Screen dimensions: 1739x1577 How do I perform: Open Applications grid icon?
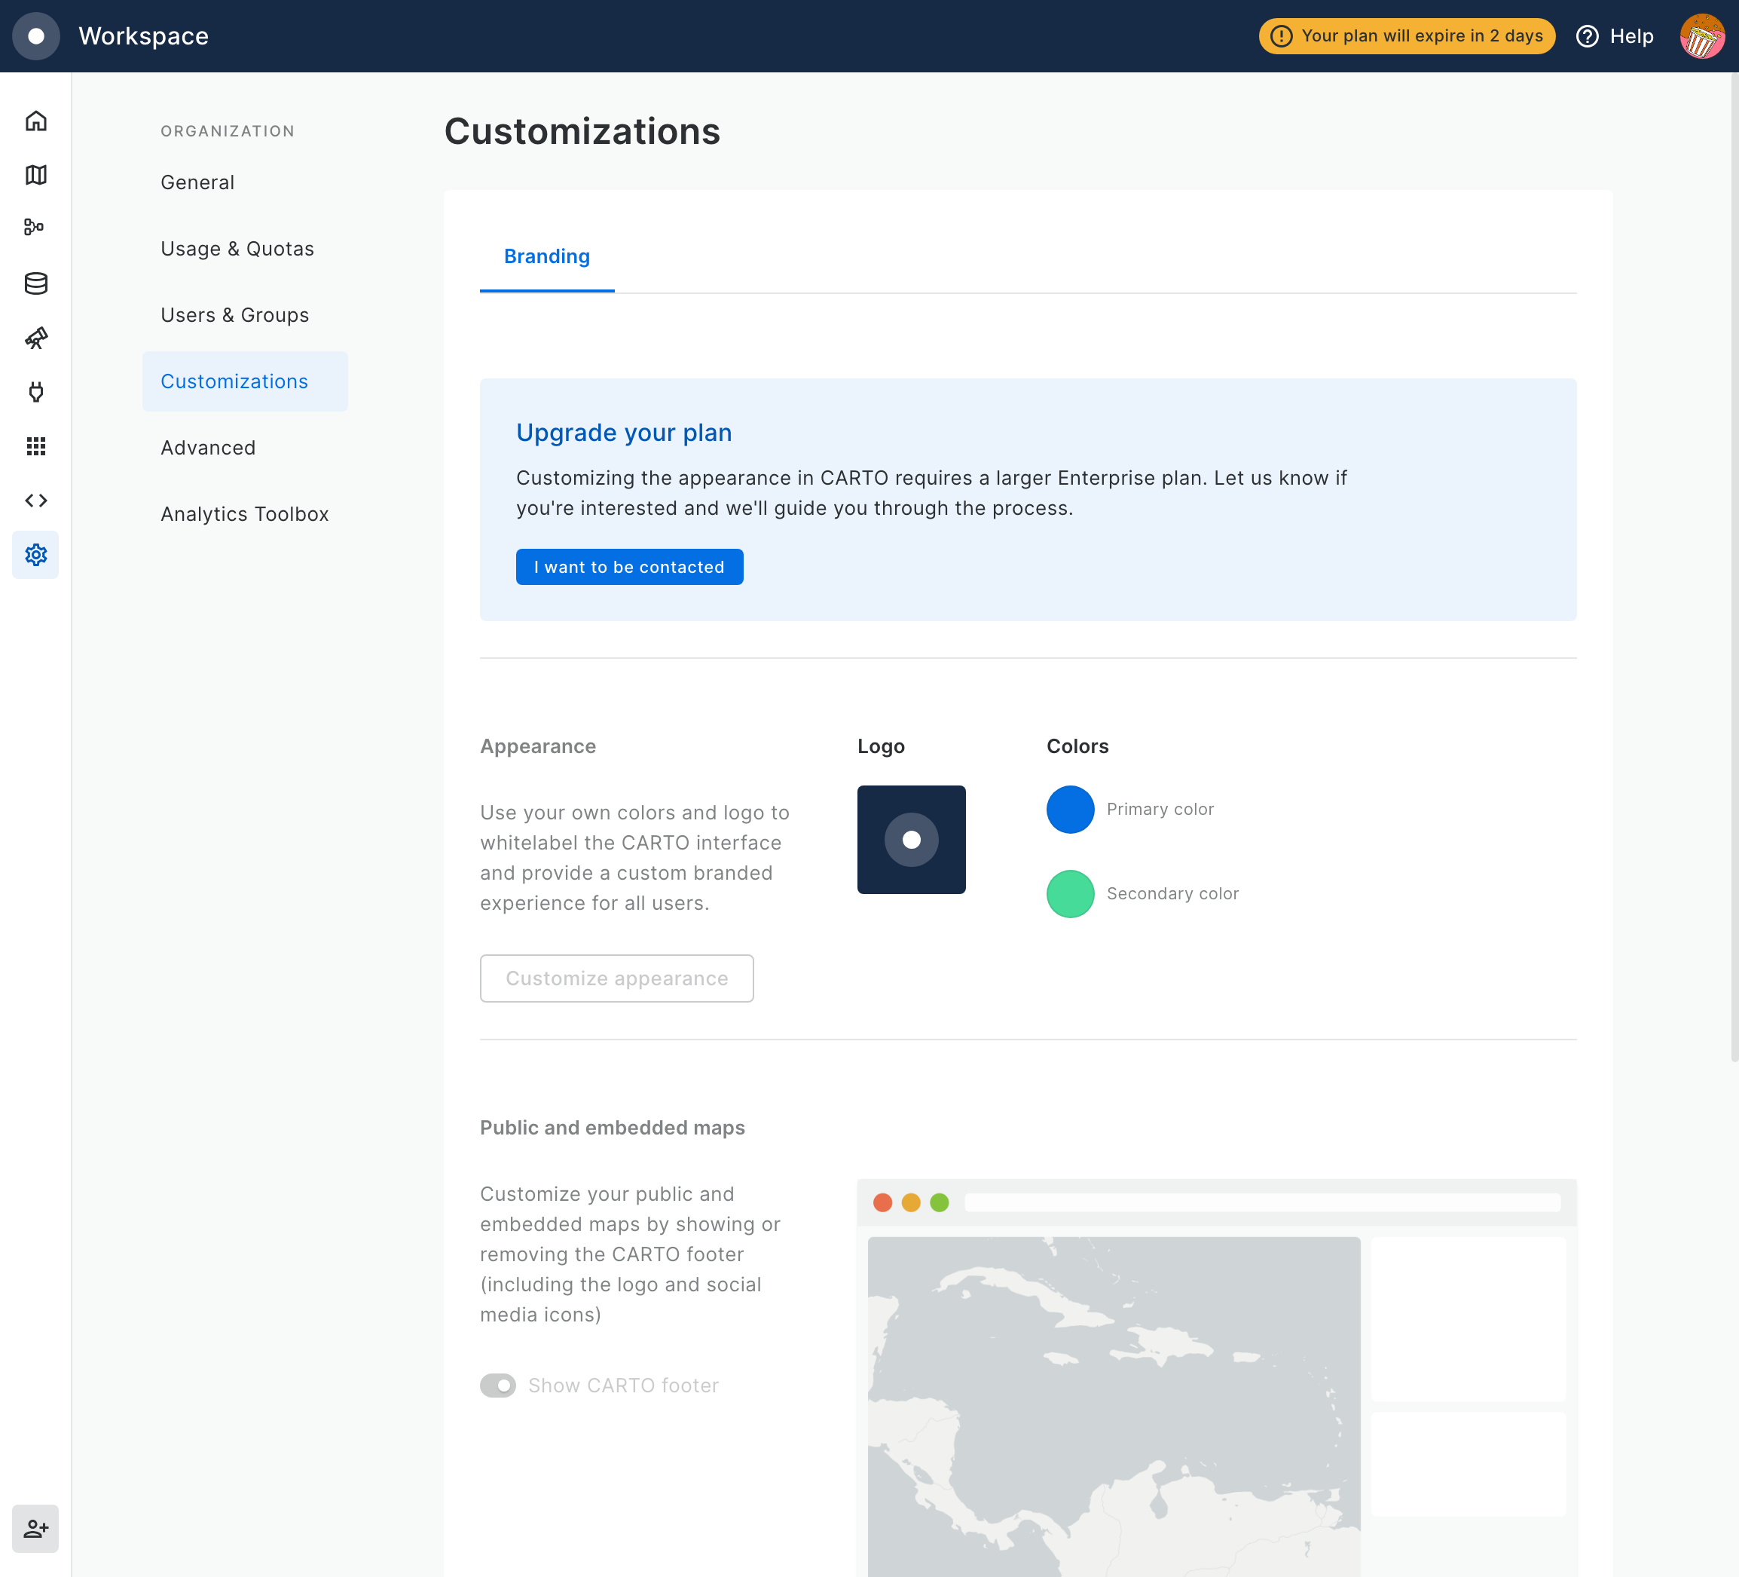(35, 446)
